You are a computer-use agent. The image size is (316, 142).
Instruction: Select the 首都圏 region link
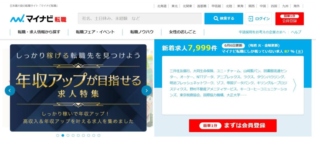pyautogui.click(x=202, y=6)
